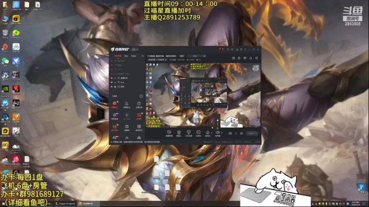
Task: Expand the microphone device dropdown arrow
Action: pos(211,133)
